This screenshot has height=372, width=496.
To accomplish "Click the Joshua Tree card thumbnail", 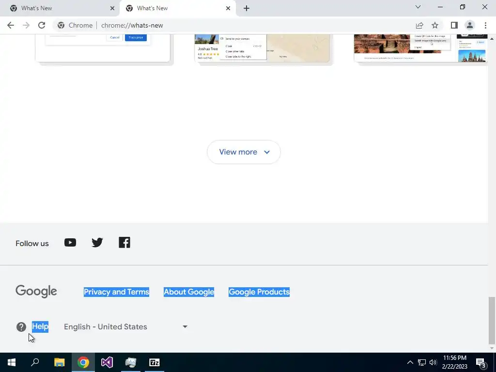I will 263,47.
